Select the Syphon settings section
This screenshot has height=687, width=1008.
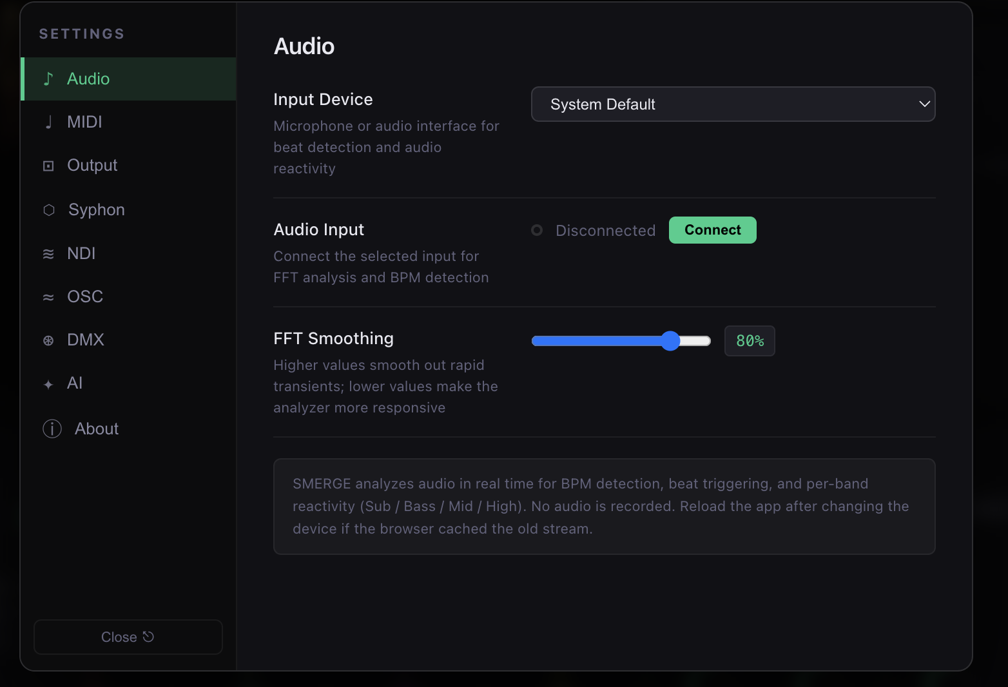pos(129,210)
